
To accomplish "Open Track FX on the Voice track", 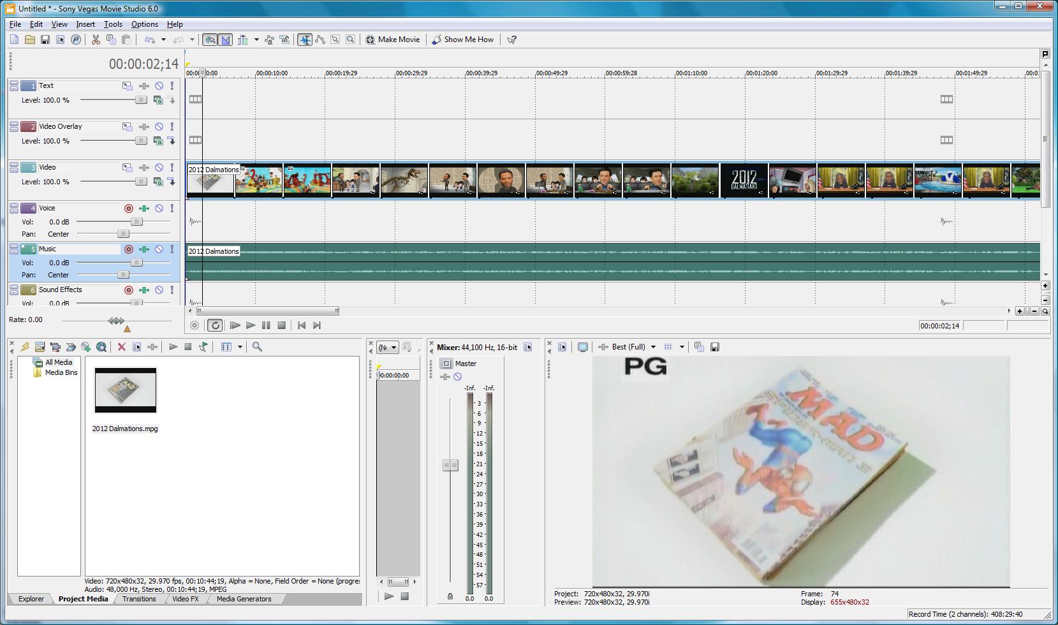I will point(144,208).
